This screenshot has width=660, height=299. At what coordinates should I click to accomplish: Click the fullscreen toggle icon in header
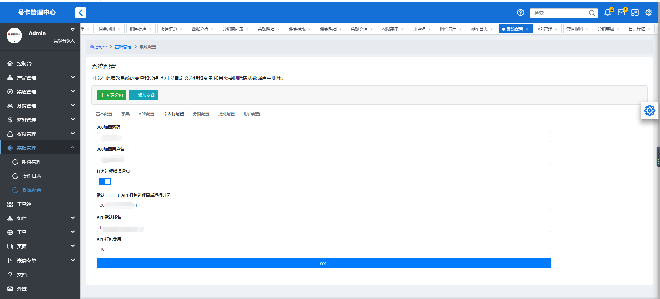[x=635, y=13]
